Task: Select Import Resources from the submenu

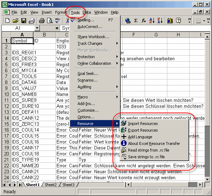Action: 143,124
